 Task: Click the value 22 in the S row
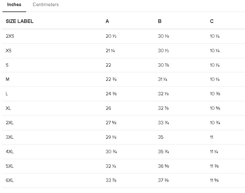coord(108,65)
